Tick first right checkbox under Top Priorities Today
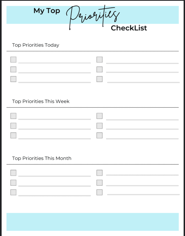185x236 pixels. click(x=100, y=60)
